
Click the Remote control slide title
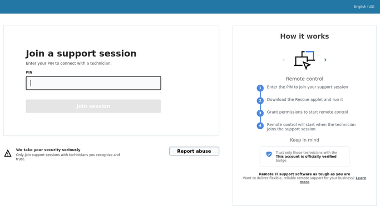[305, 79]
